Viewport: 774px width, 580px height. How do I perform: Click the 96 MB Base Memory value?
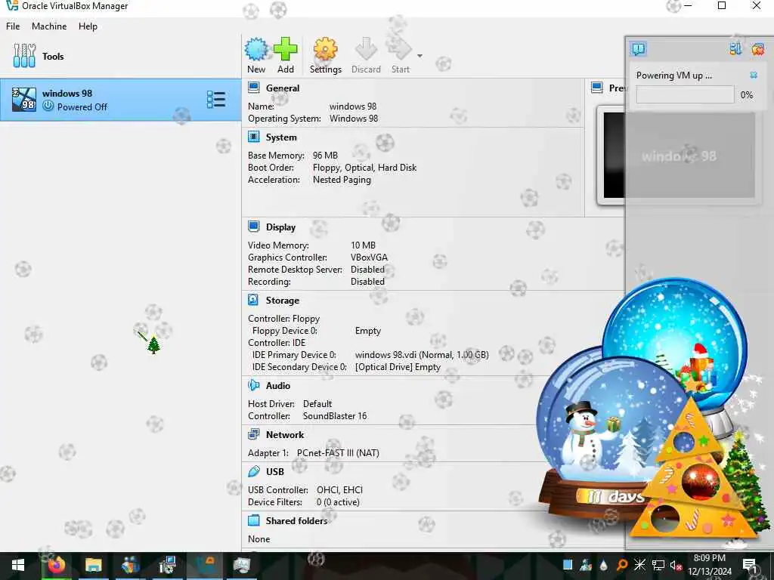tap(325, 156)
